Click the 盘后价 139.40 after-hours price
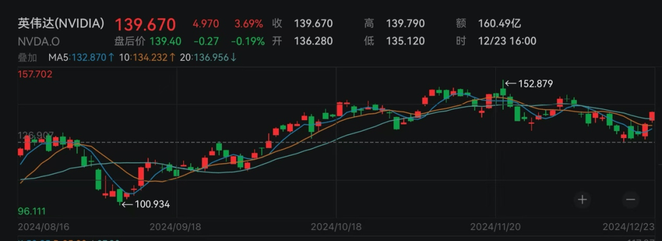This screenshot has height=241, width=662. click(x=148, y=41)
